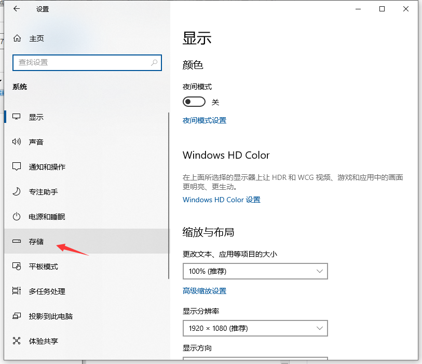Toggle the 夜间模式 switch on
422x364 pixels.
coord(194,102)
